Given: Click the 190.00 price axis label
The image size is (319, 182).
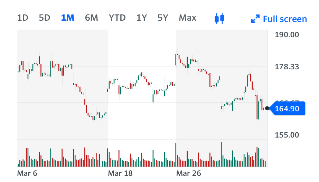Looking at the screenshot, I should coord(287,34).
